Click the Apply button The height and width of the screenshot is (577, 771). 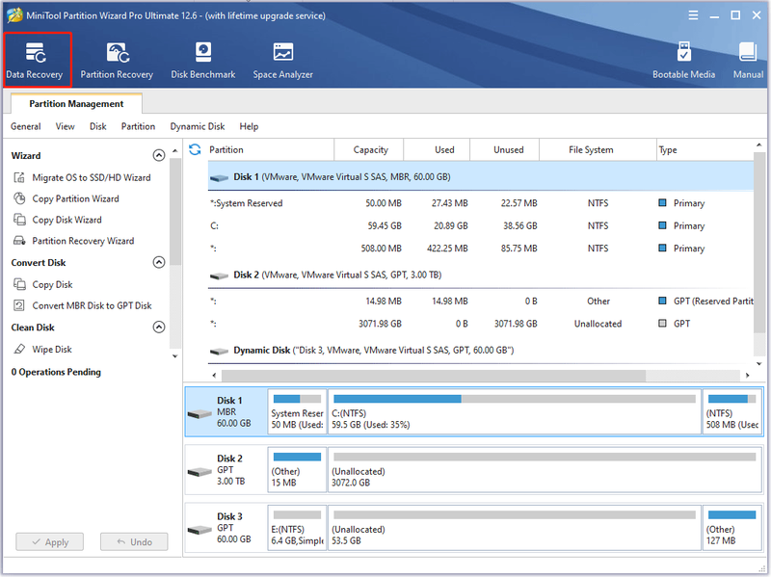pos(50,542)
